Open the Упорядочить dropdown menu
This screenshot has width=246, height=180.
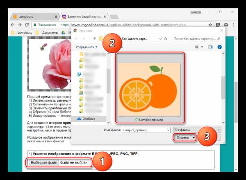pos(87,47)
